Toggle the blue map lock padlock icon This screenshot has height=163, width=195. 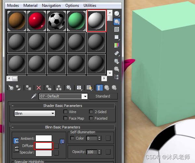point(62,141)
